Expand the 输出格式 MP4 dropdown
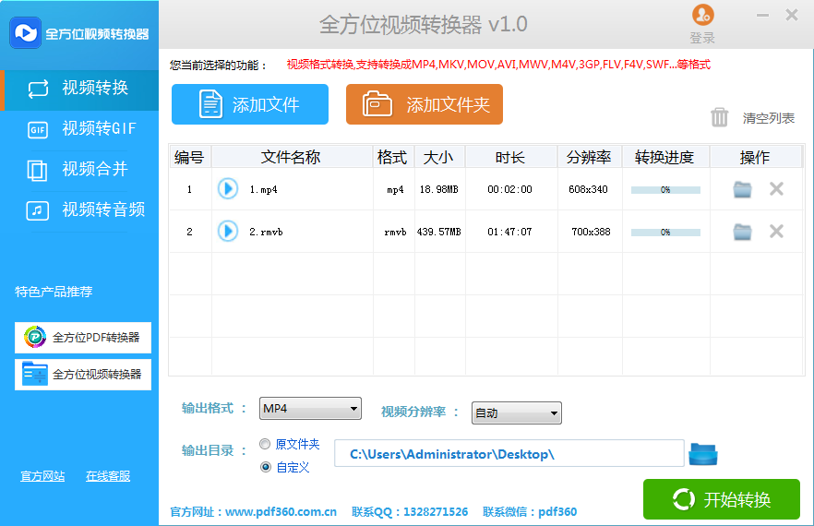 click(x=310, y=409)
